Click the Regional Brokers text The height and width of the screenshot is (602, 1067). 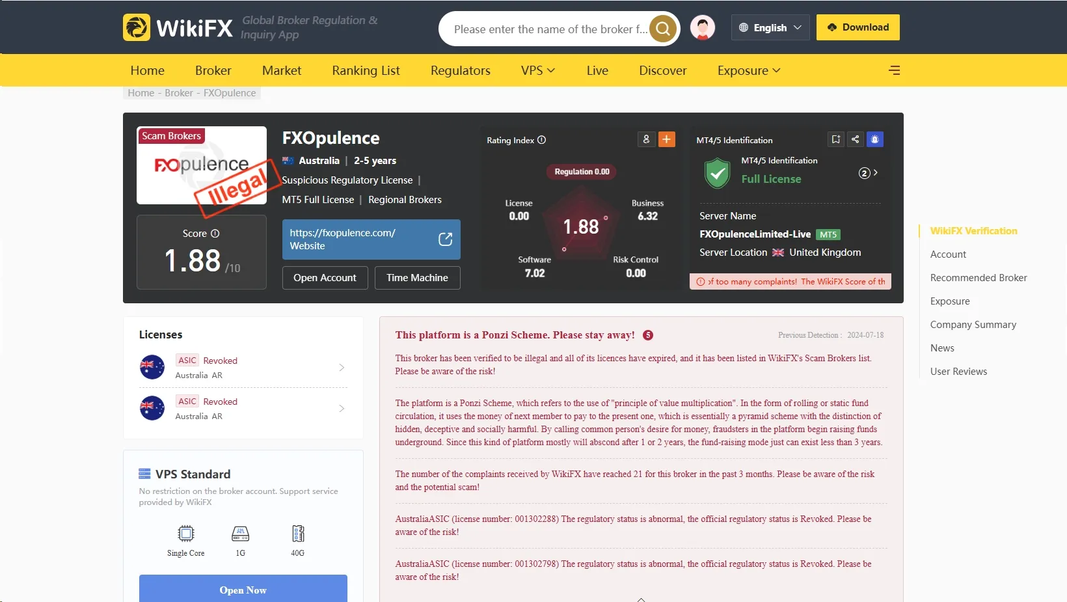coord(405,200)
